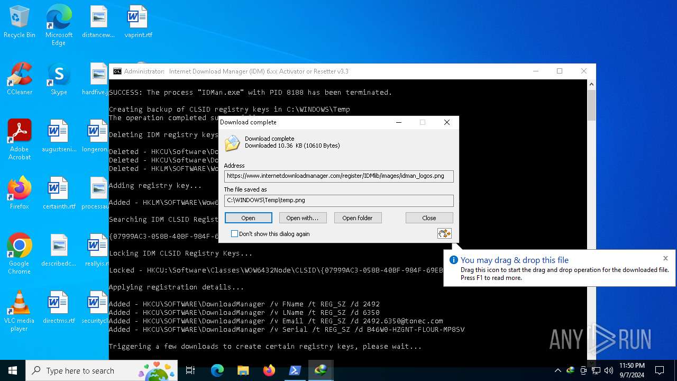Click the Open with... button
The width and height of the screenshot is (677, 381).
[x=303, y=218]
